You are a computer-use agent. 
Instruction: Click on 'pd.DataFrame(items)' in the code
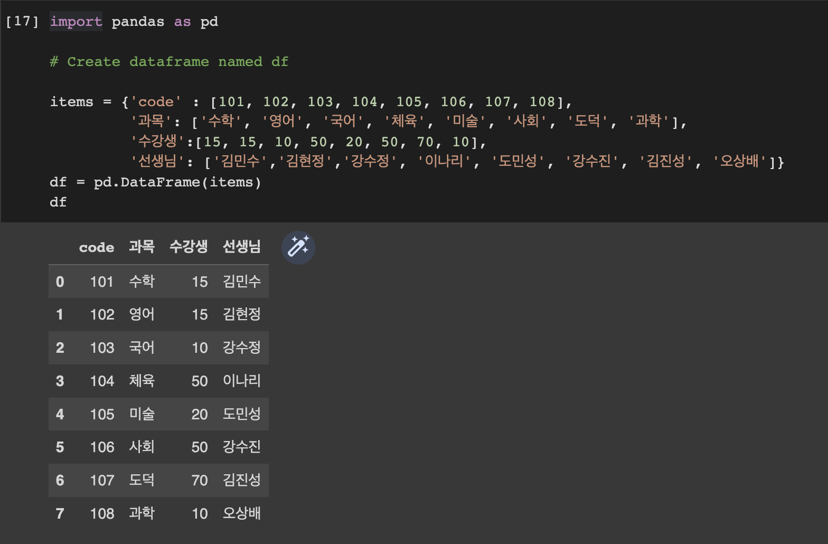pos(177,182)
